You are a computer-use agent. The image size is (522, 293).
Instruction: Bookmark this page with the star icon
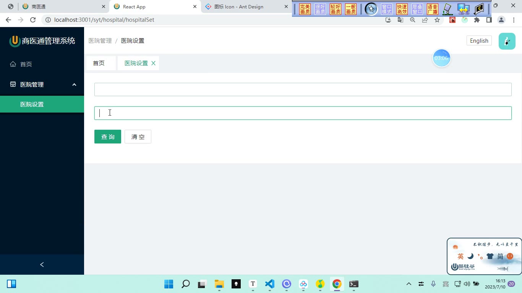(437, 20)
